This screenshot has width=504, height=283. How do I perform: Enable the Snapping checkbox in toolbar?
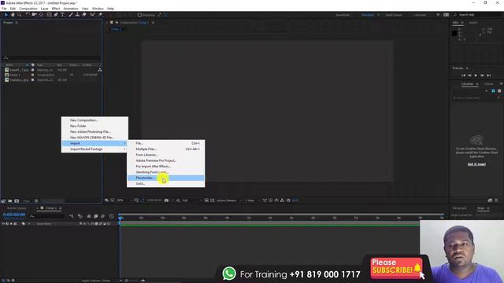pos(139,15)
